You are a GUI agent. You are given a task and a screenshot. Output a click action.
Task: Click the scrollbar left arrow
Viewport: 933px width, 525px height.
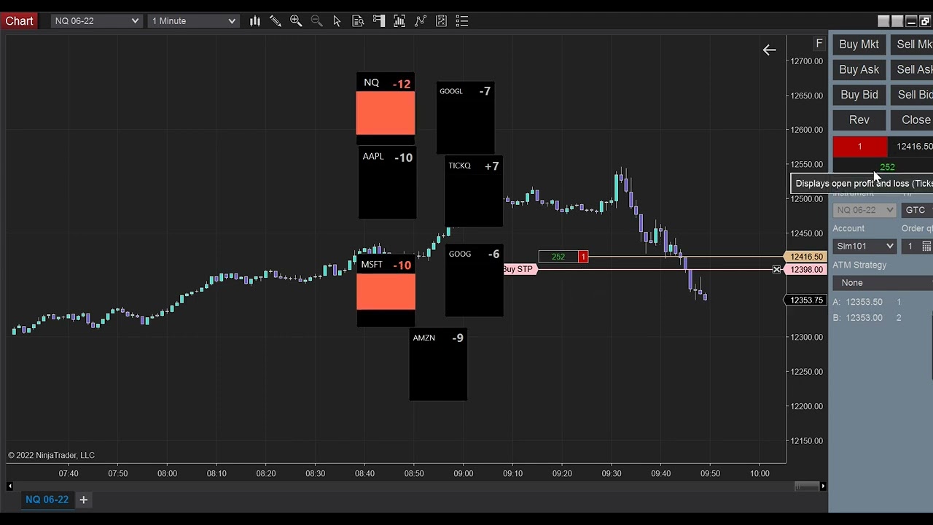[x=9, y=486]
